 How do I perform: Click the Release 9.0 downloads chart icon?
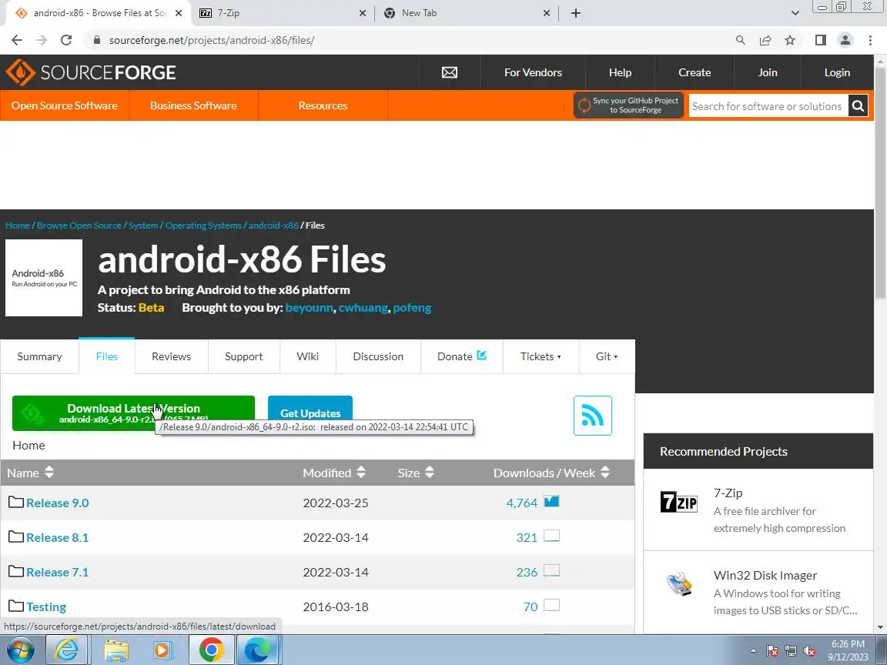[551, 501]
